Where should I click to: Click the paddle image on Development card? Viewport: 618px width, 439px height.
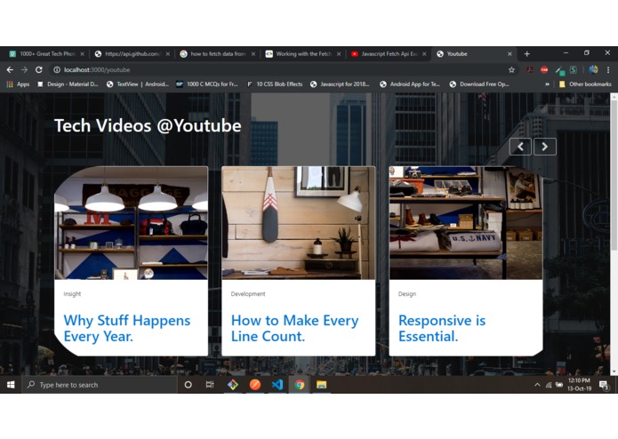click(x=299, y=223)
